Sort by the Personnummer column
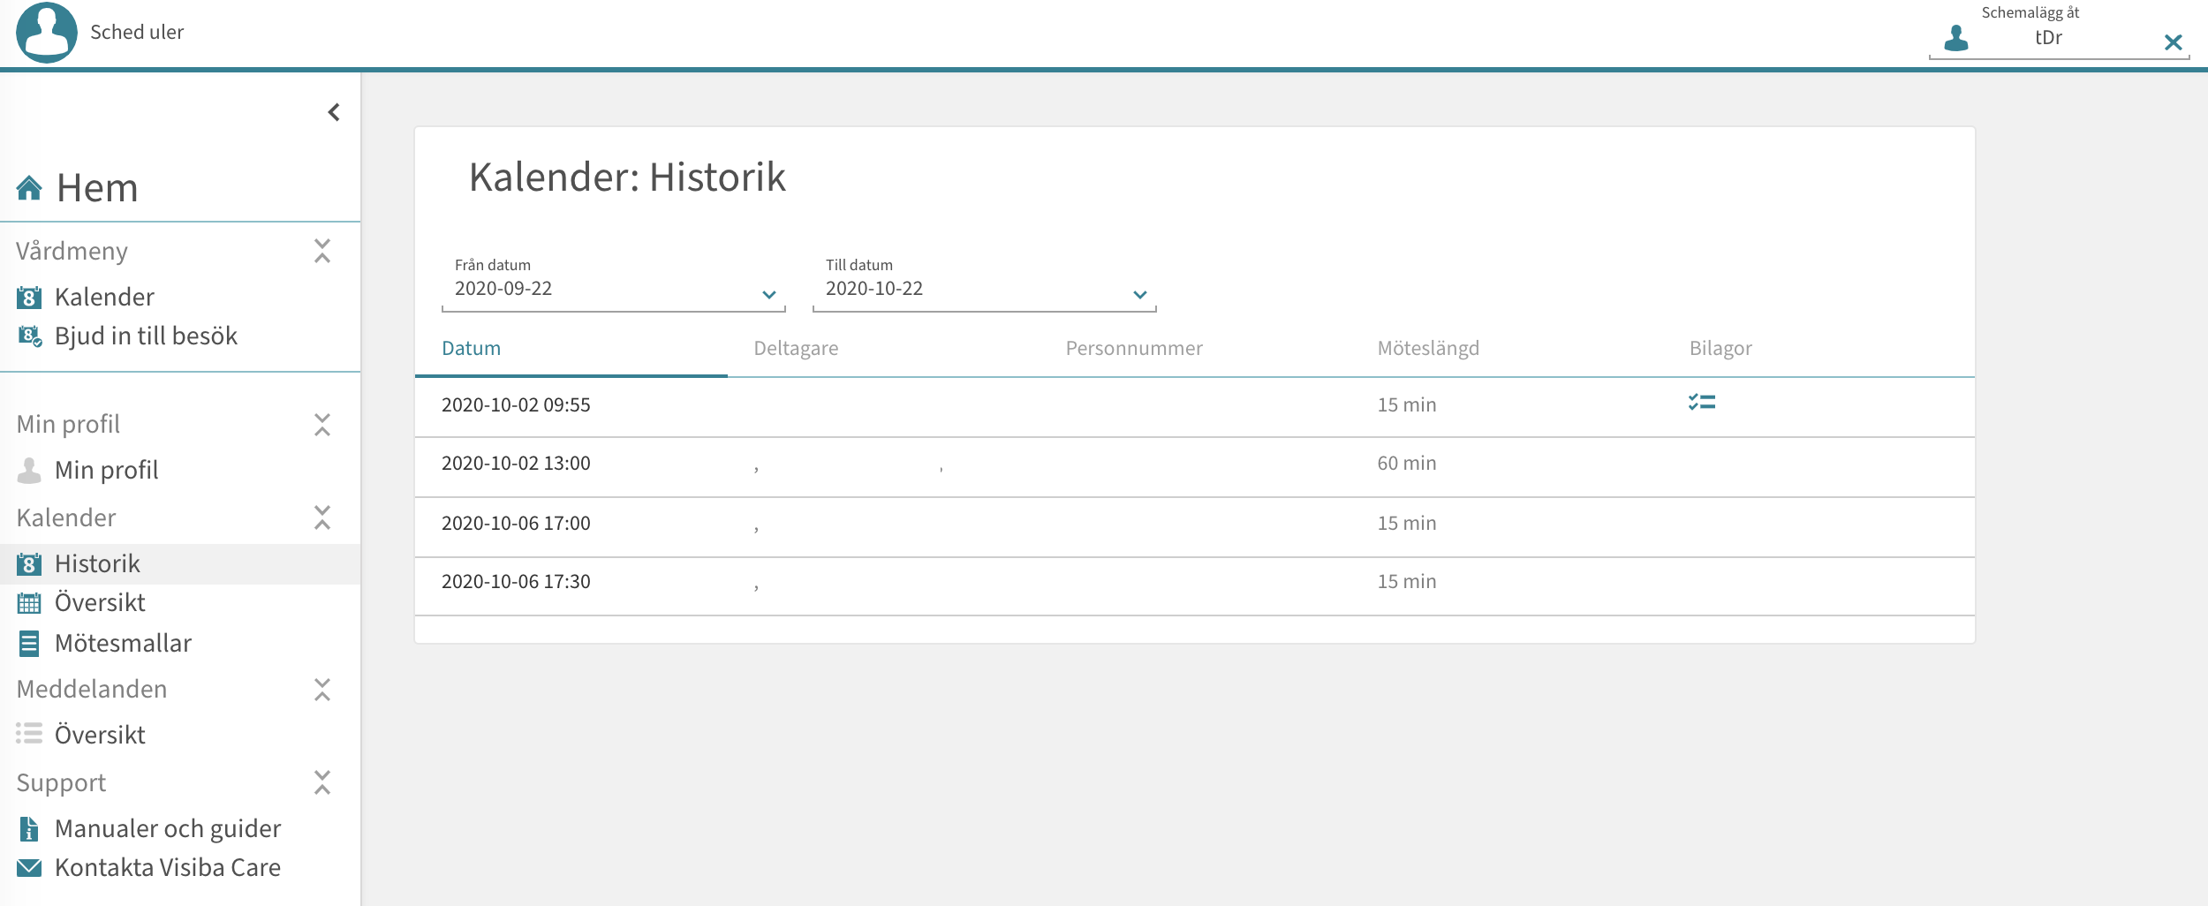Image resolution: width=2208 pixels, height=906 pixels. tap(1134, 349)
